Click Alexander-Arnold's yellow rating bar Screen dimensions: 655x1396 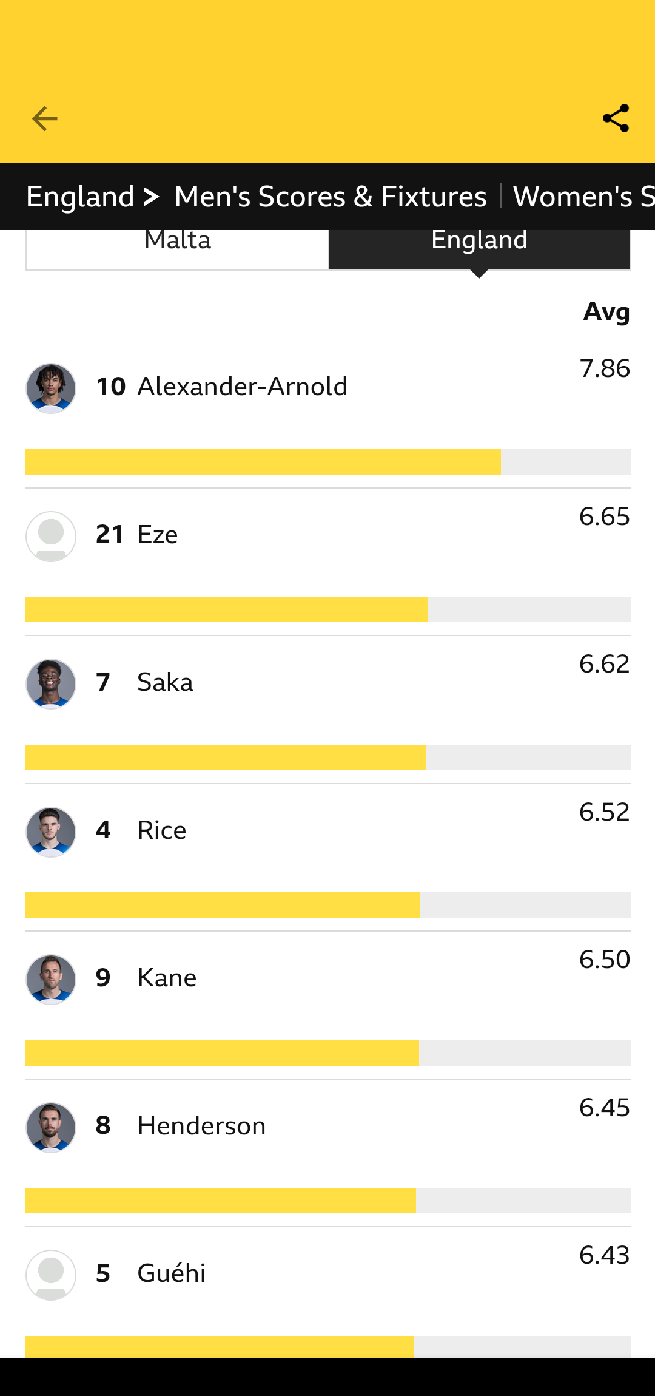pyautogui.click(x=263, y=462)
